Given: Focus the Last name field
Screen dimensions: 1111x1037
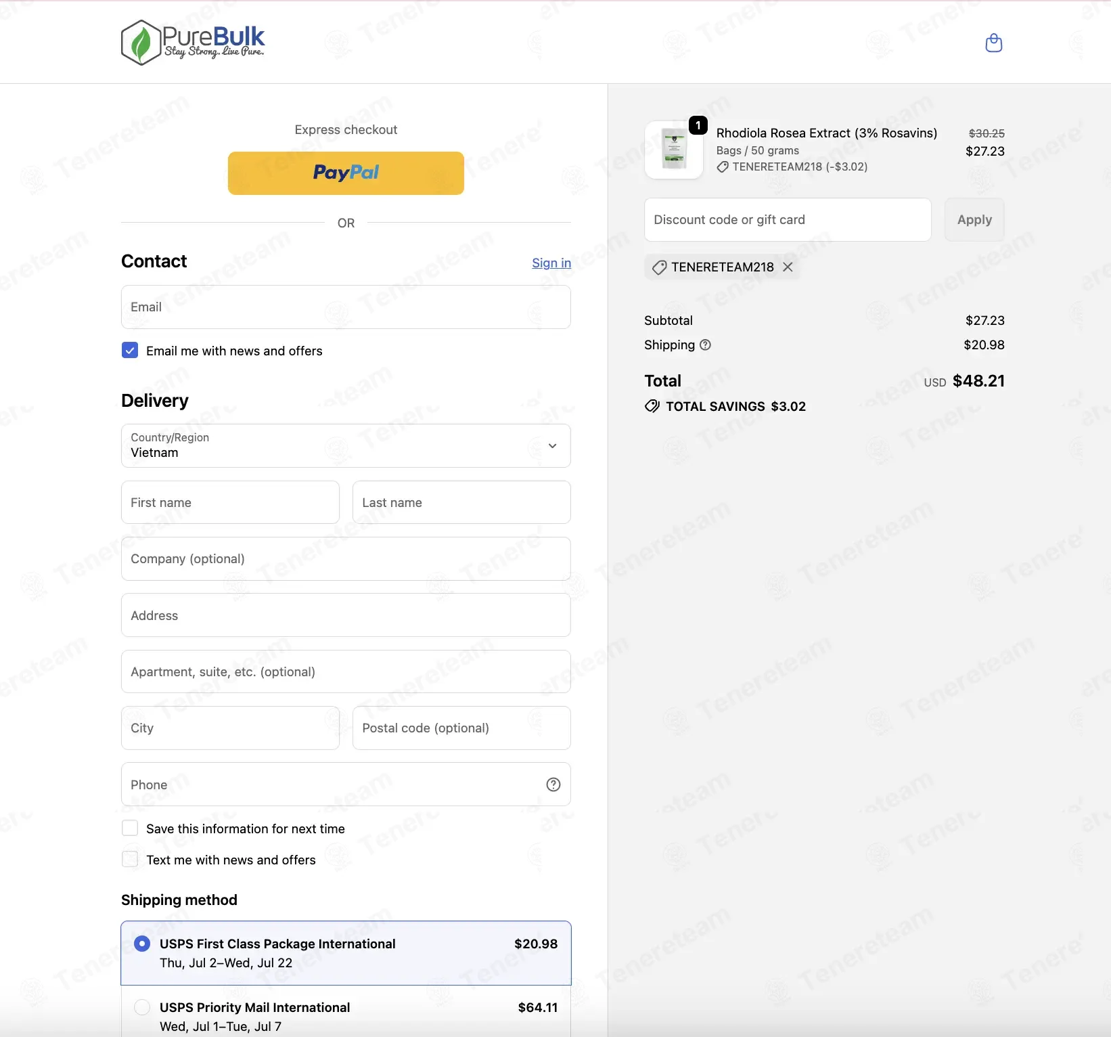Looking at the screenshot, I should [x=461, y=502].
